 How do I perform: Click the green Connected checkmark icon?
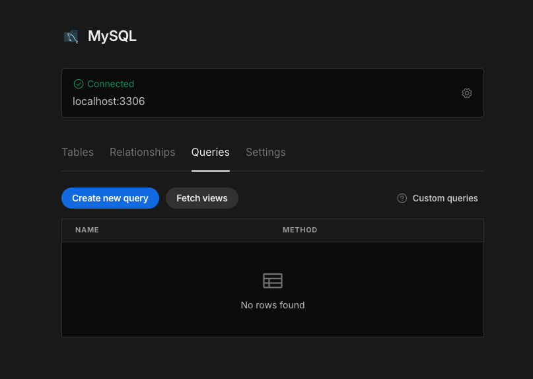(x=79, y=84)
